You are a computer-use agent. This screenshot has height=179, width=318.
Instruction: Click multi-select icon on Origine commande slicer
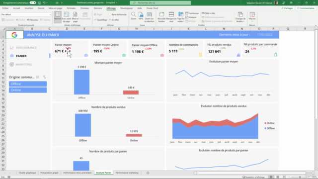coord(38,77)
